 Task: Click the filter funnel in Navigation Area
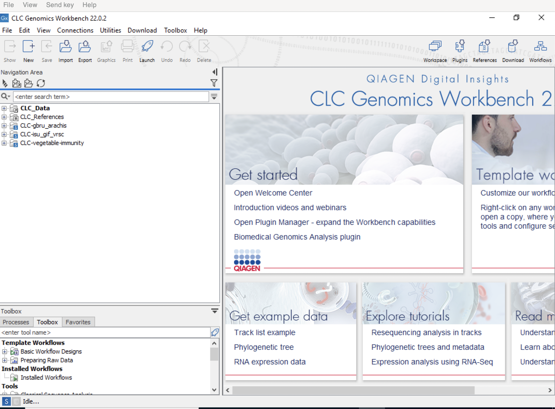[214, 83]
